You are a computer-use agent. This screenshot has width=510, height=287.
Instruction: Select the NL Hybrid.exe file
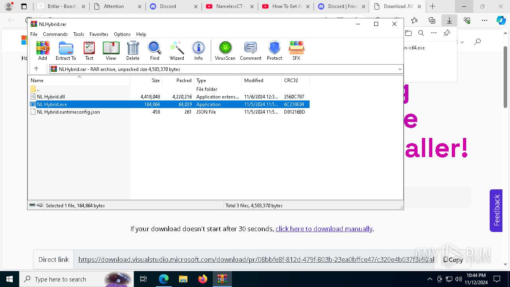point(169,104)
